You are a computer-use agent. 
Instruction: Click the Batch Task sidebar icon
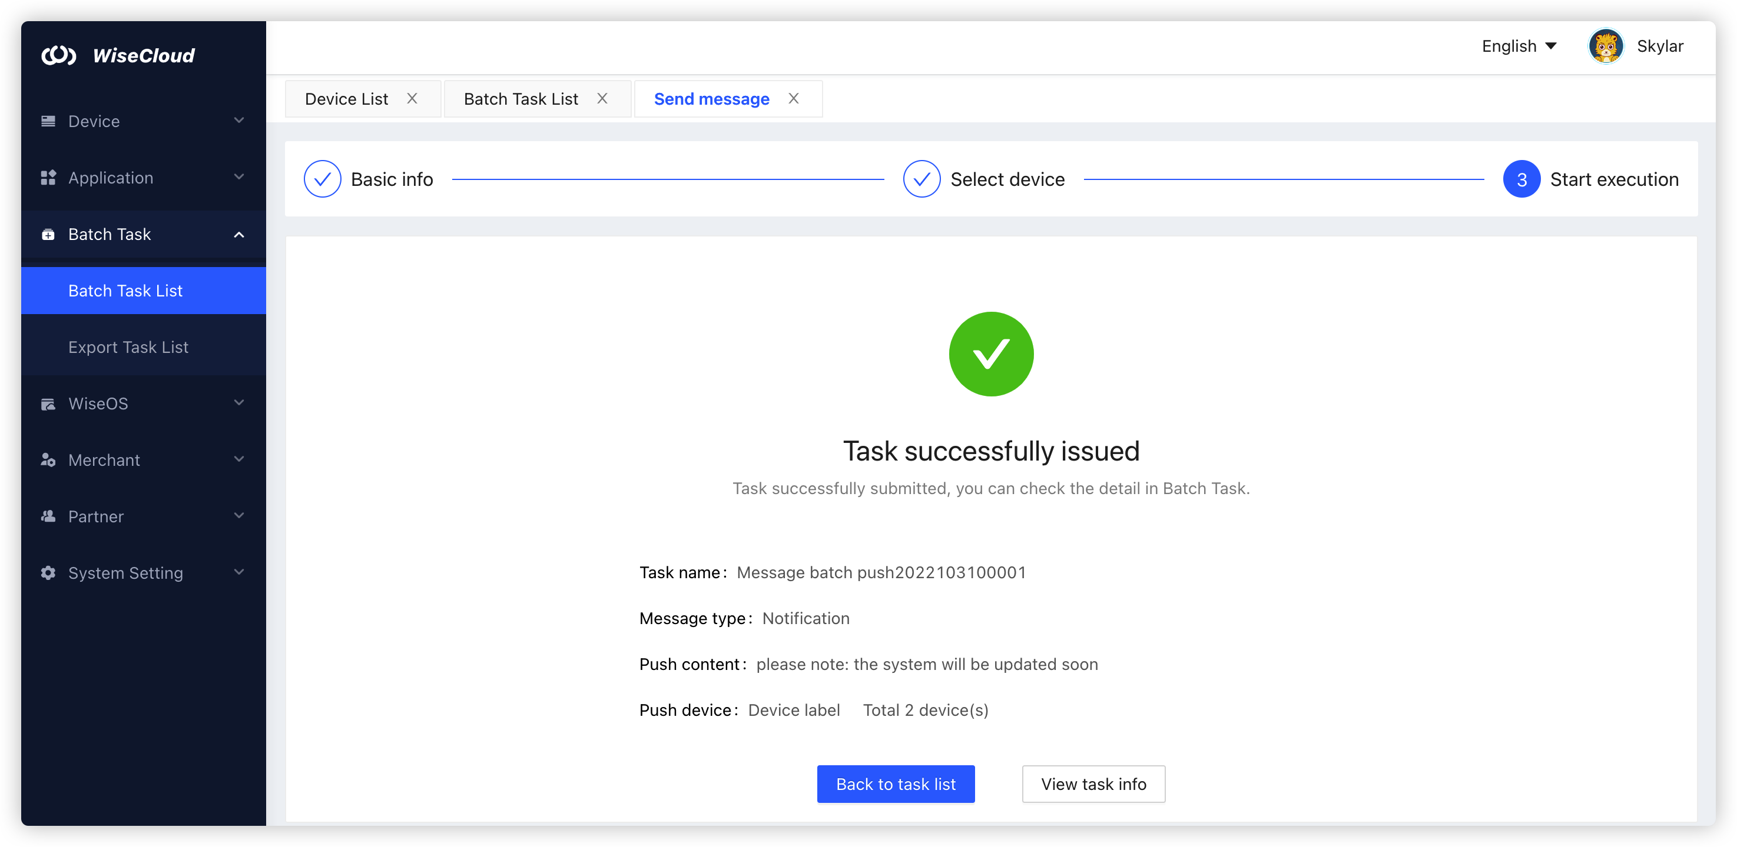coord(48,235)
